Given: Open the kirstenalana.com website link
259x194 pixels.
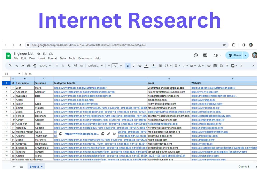Looking at the screenshot, I should tap(205, 156).
